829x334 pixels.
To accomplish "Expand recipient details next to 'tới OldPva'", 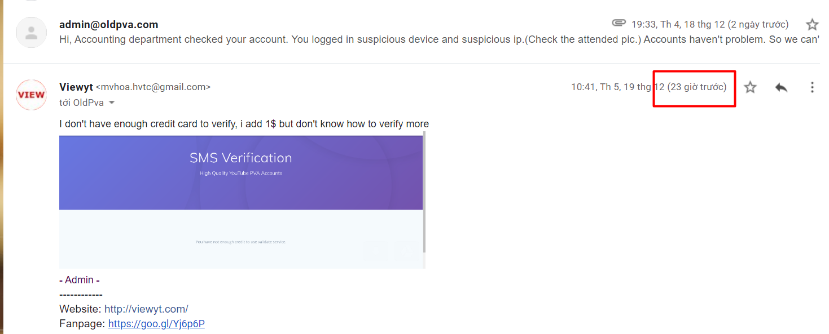I will [x=111, y=103].
